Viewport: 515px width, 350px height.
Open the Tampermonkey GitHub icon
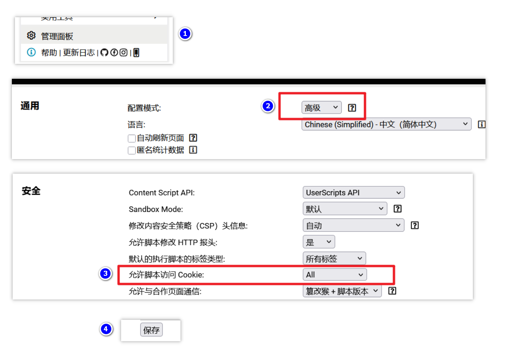coord(104,52)
